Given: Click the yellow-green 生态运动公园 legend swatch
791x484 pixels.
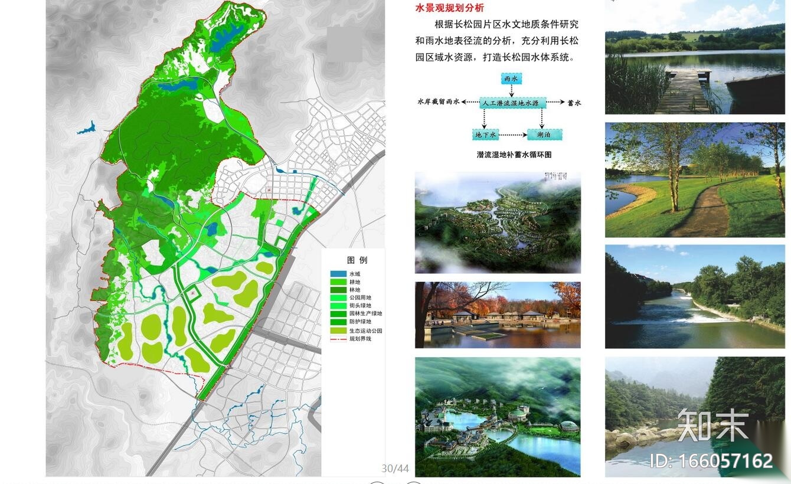Looking at the screenshot, I should point(338,331).
